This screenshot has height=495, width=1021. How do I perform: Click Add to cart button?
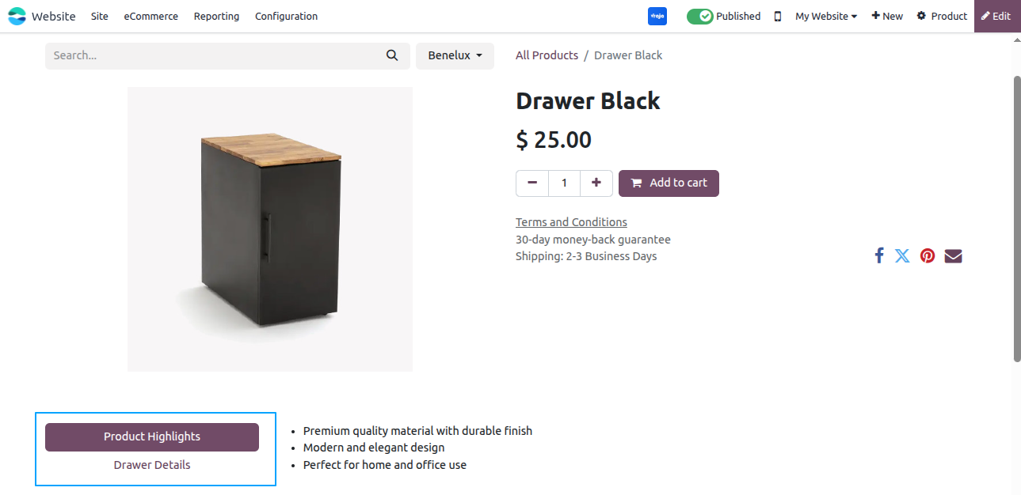(x=669, y=183)
